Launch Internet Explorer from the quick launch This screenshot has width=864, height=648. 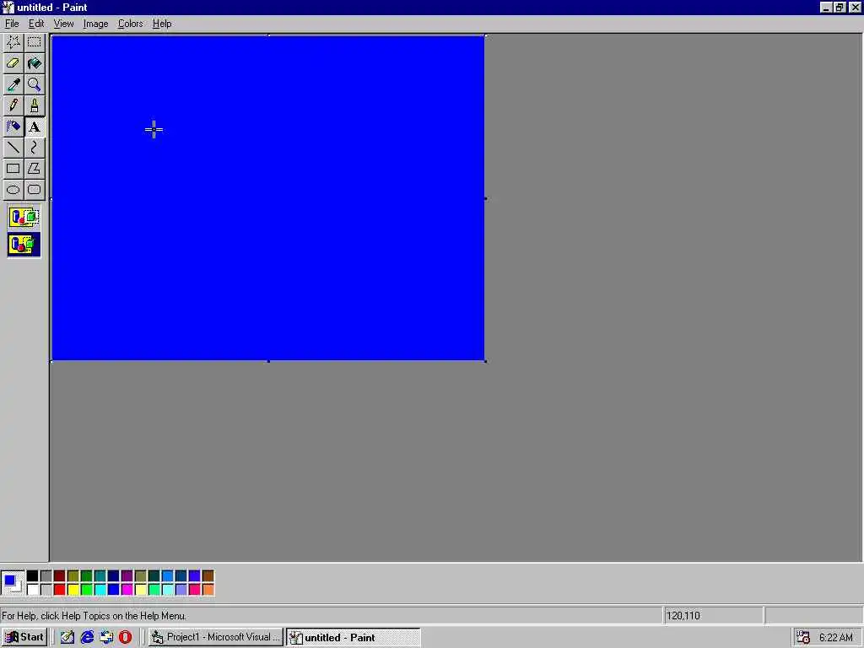click(87, 637)
